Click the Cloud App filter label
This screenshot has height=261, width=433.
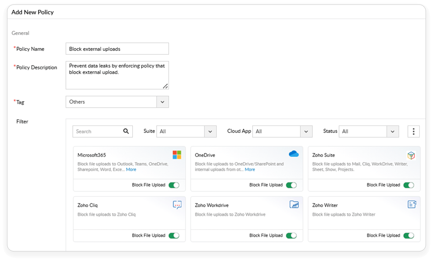coord(239,131)
